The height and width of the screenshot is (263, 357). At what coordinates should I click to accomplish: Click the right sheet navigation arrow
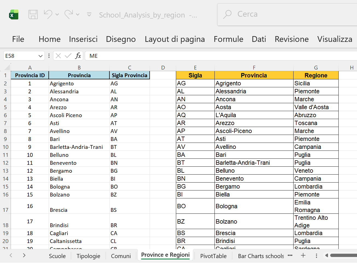point(24,255)
